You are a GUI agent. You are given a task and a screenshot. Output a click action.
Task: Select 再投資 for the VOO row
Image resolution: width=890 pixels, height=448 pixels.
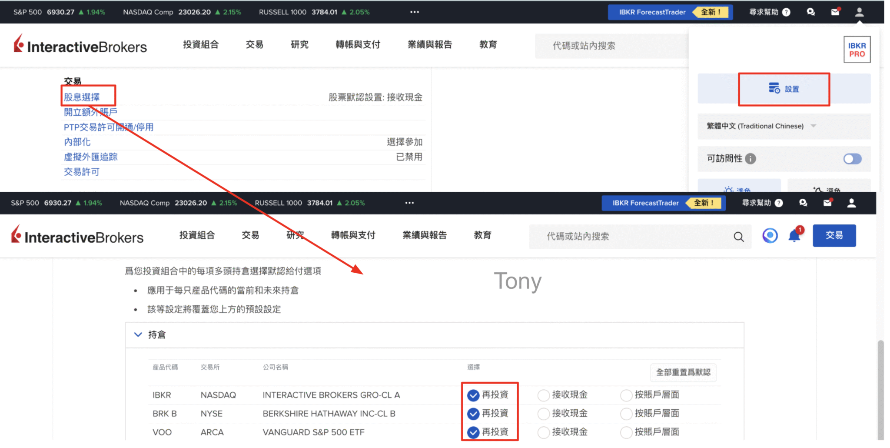pos(473,432)
